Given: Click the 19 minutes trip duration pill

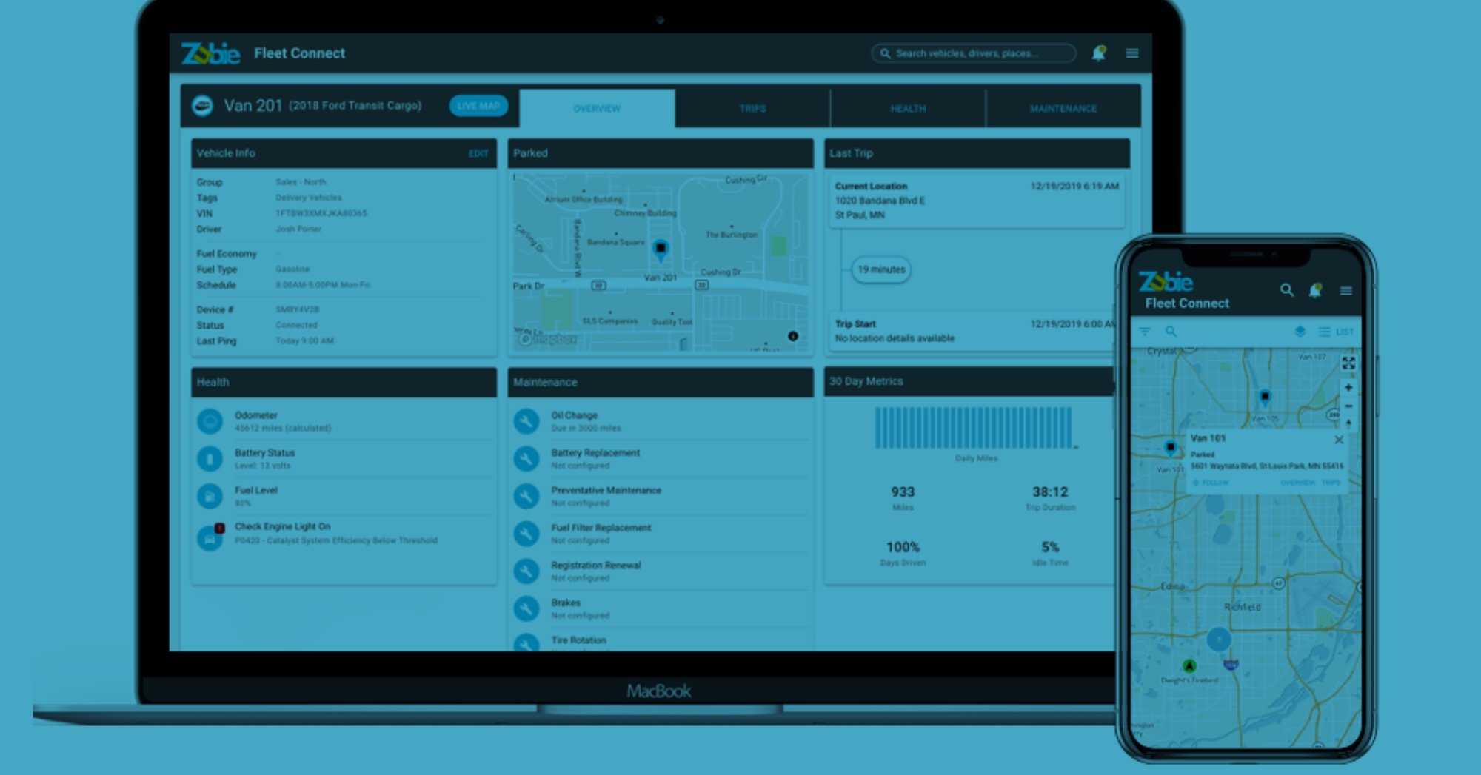Looking at the screenshot, I should pos(881,269).
